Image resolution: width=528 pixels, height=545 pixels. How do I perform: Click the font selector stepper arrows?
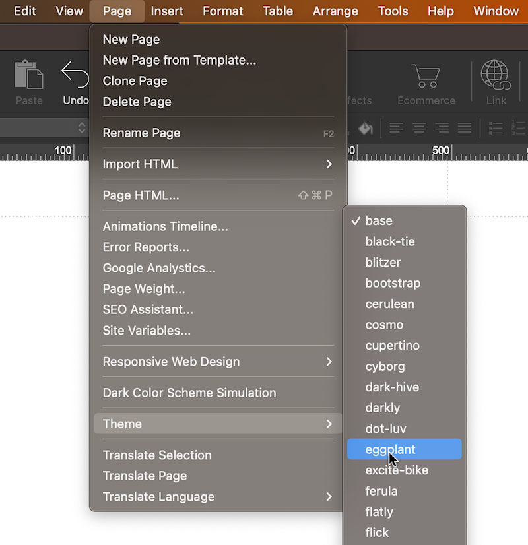point(82,128)
